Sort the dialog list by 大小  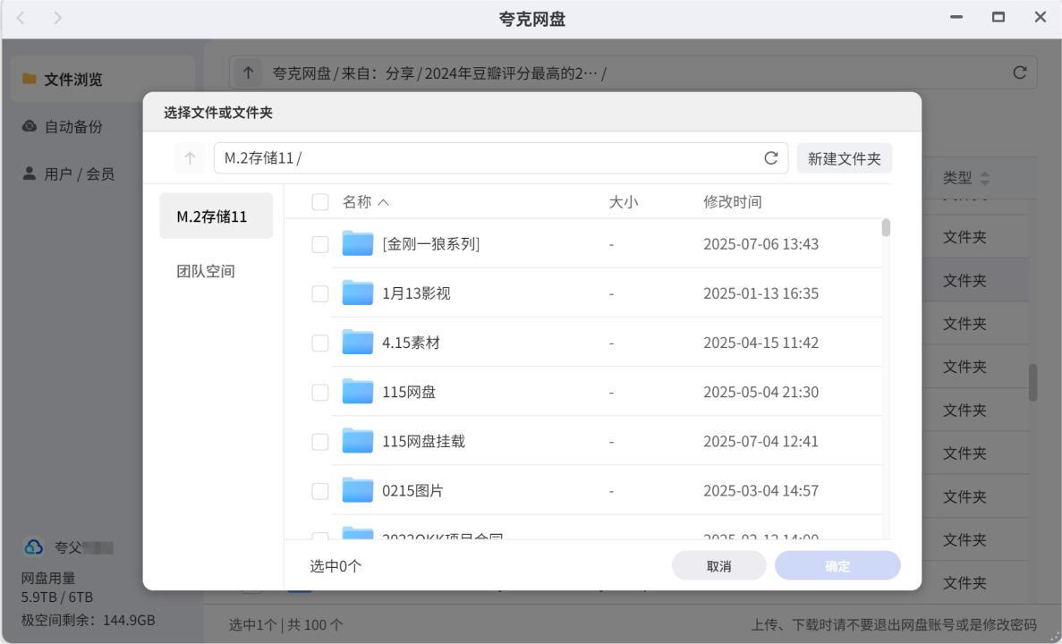(x=623, y=202)
